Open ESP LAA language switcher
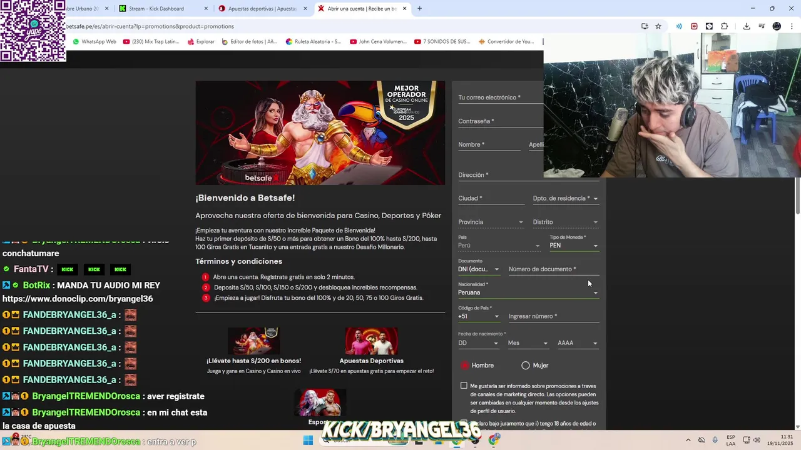This screenshot has height=450, width=801. pos(731,441)
